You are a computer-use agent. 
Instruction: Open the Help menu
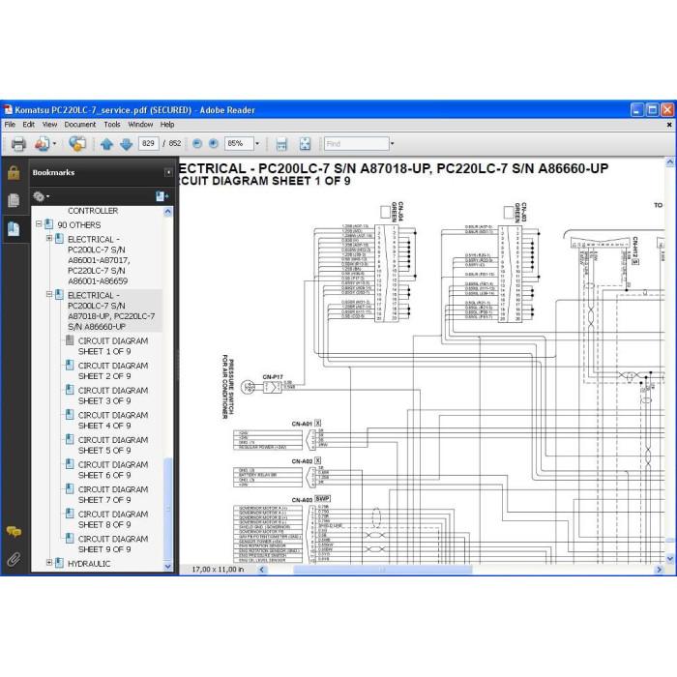click(x=167, y=125)
